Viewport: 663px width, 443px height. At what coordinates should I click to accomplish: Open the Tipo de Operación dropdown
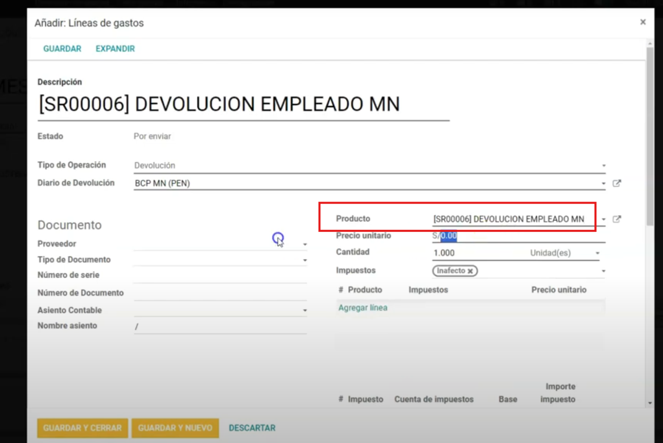pos(604,165)
